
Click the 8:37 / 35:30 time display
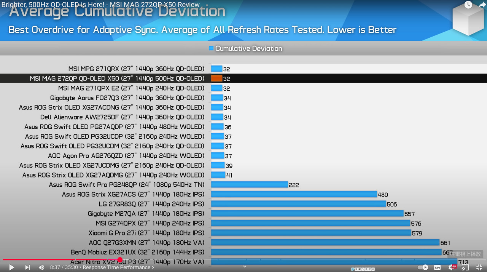pyautogui.click(x=64, y=267)
